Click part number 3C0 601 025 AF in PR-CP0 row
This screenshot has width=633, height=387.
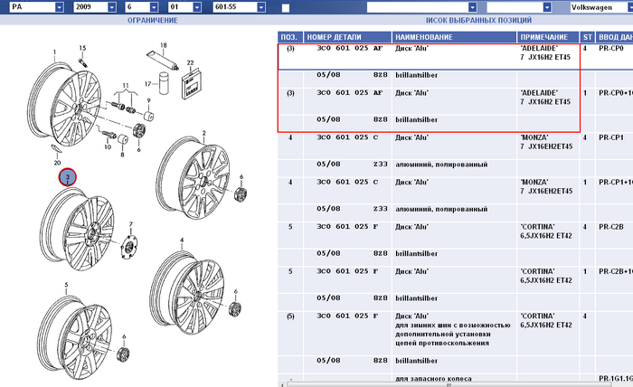tap(349, 48)
